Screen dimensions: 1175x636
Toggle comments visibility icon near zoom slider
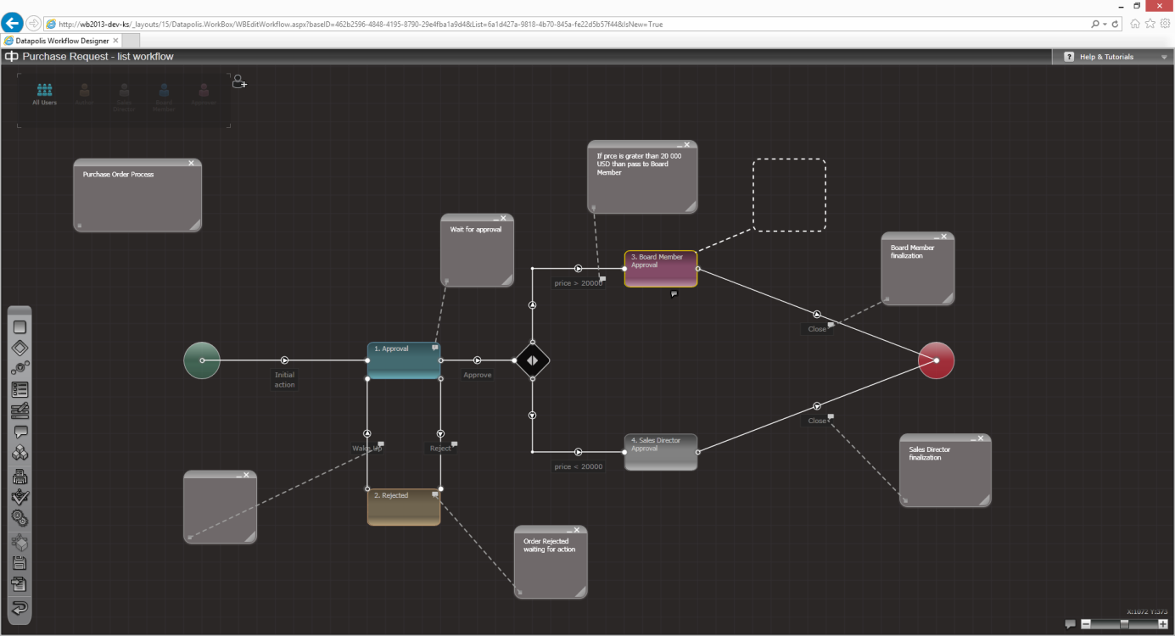pos(1070,624)
